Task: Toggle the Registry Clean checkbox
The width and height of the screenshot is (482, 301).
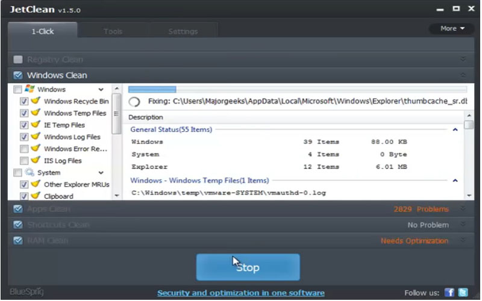Action: [x=18, y=60]
